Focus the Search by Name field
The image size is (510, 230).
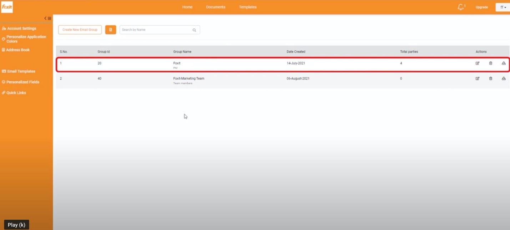click(160, 30)
